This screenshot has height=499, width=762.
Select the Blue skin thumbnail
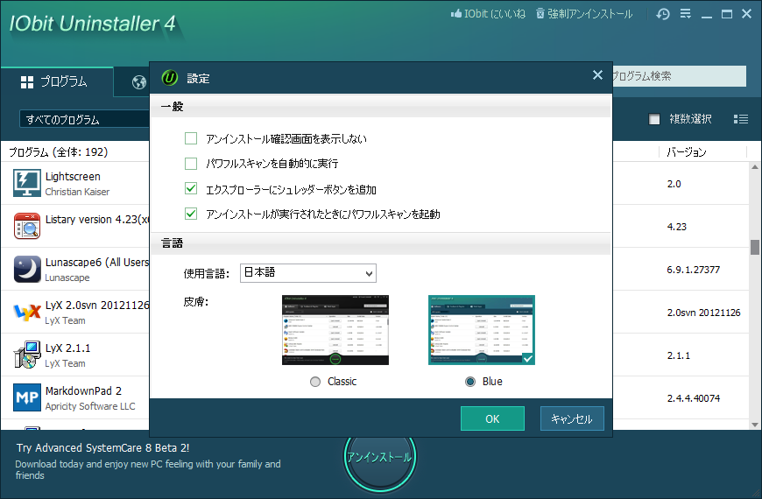482,330
